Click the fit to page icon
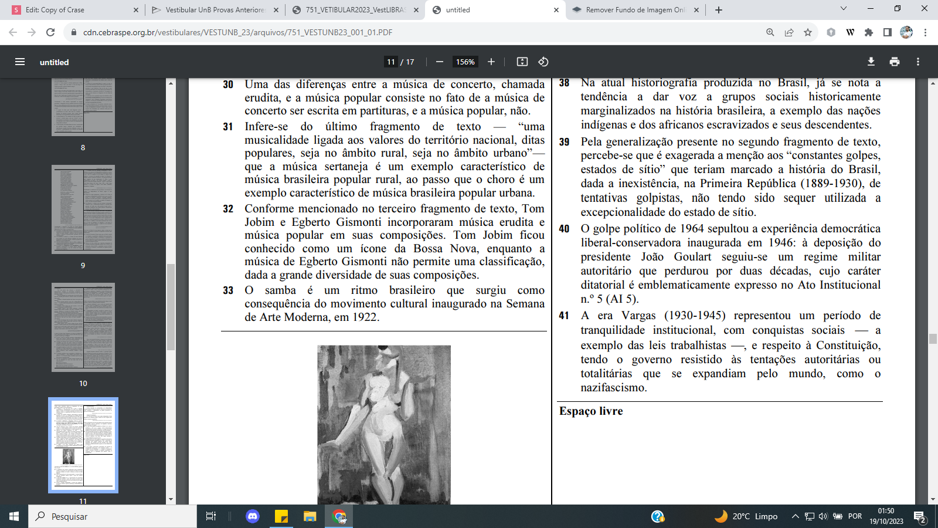 (522, 62)
